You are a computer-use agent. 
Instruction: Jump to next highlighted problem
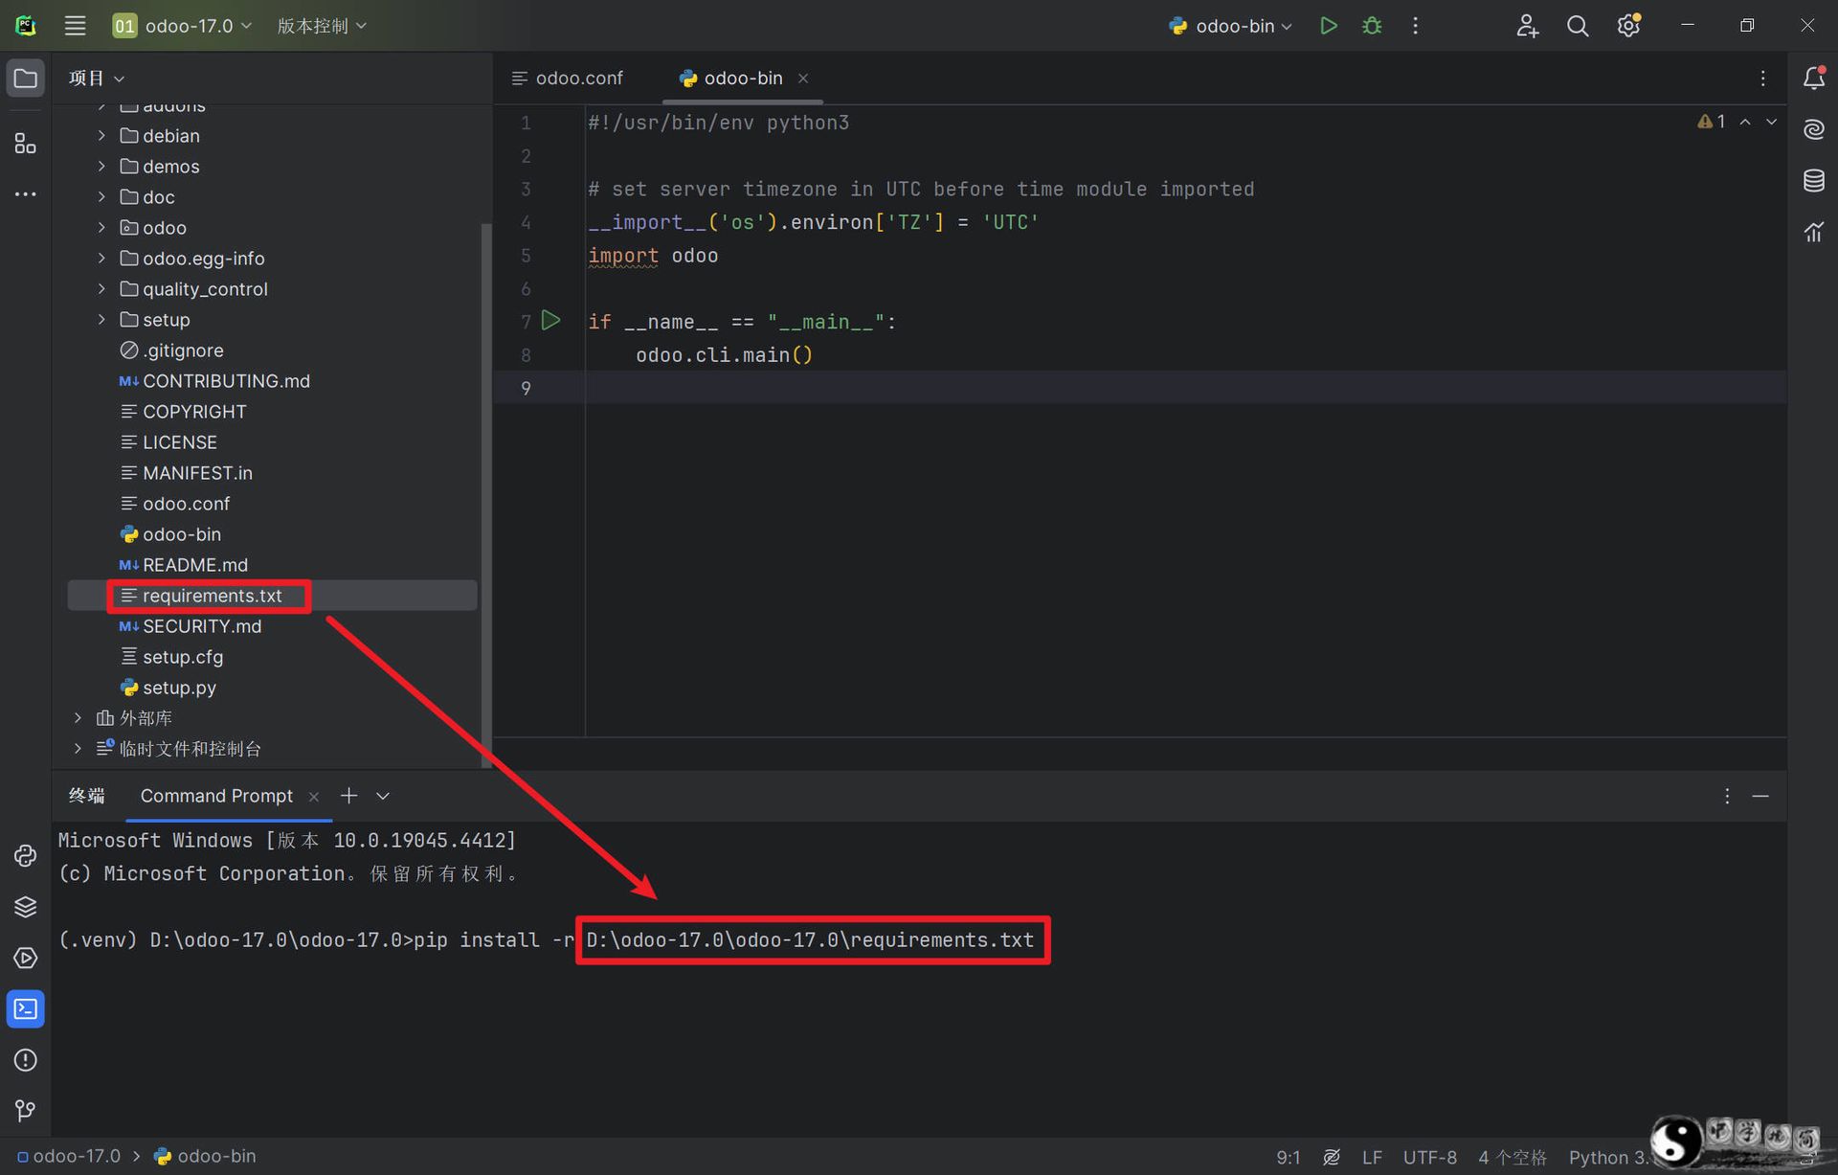pyautogui.click(x=1771, y=122)
